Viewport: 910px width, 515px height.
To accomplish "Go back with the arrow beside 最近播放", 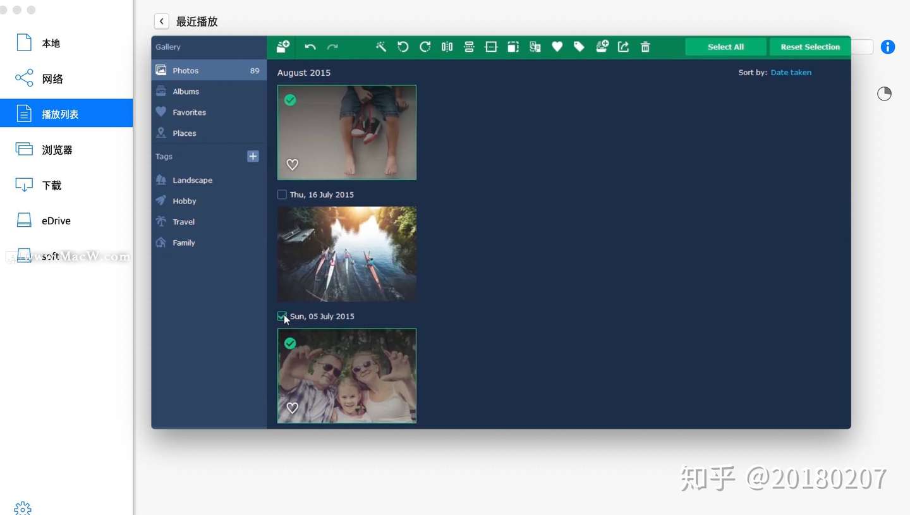I will click(x=162, y=21).
